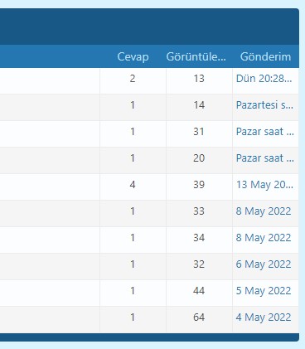Open the Pazar saat link in the 20-views row
Screen dimensions: 305x349
pyautogui.click(x=264, y=158)
